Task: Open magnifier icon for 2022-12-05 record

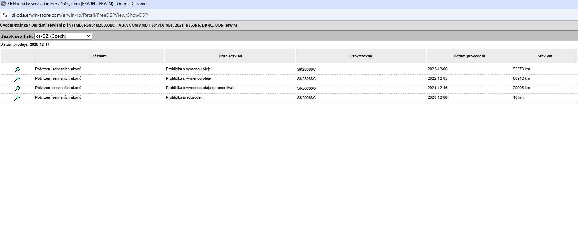Action: 17,79
